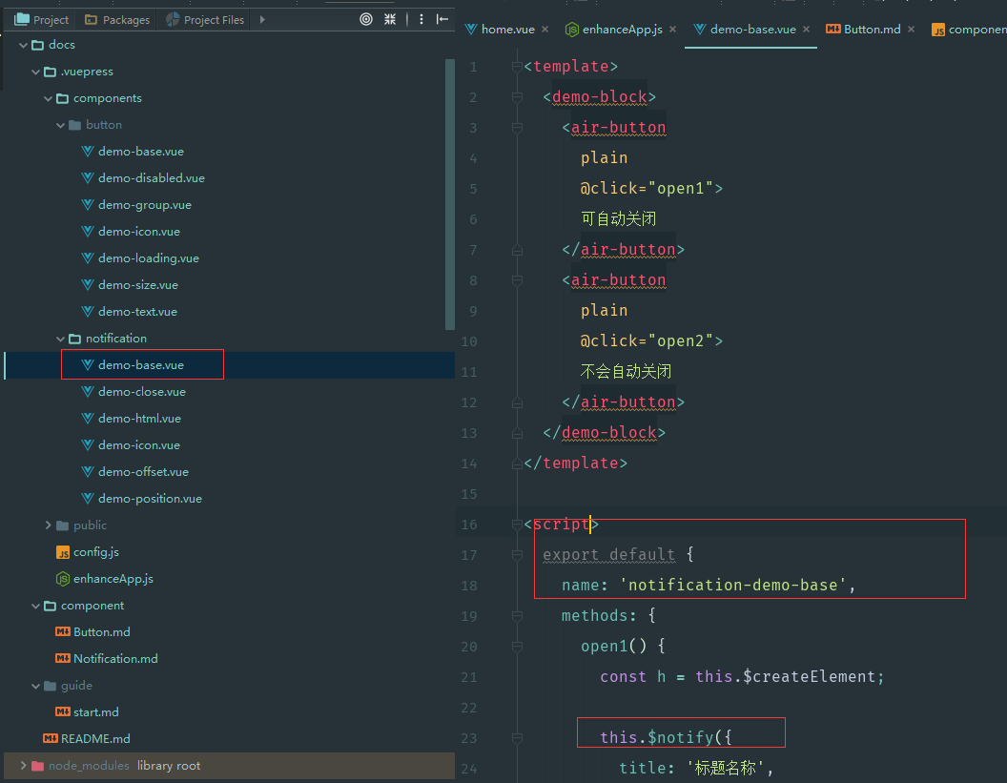
Task: Fold the script block at line 16
Action: click(x=517, y=525)
